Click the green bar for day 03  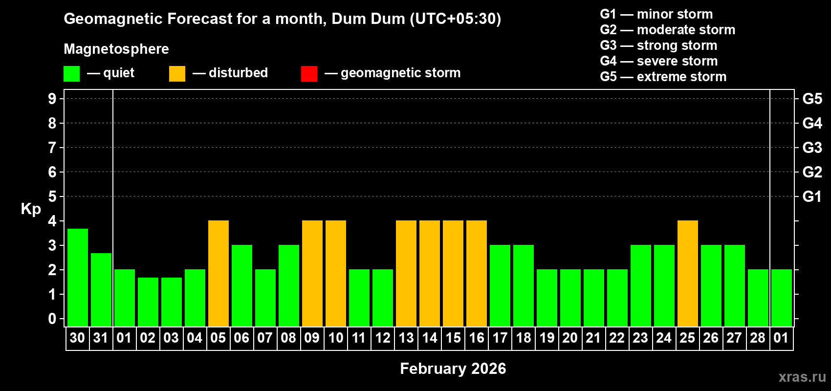(x=172, y=302)
